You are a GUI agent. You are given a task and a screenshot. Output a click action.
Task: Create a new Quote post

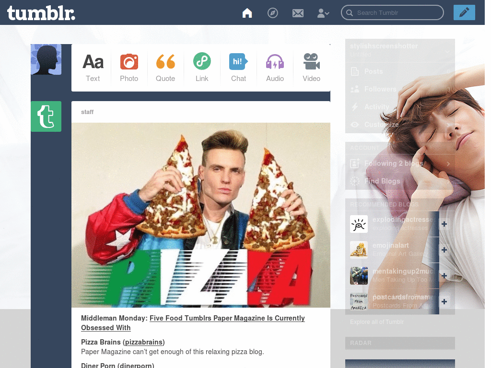[x=165, y=68]
